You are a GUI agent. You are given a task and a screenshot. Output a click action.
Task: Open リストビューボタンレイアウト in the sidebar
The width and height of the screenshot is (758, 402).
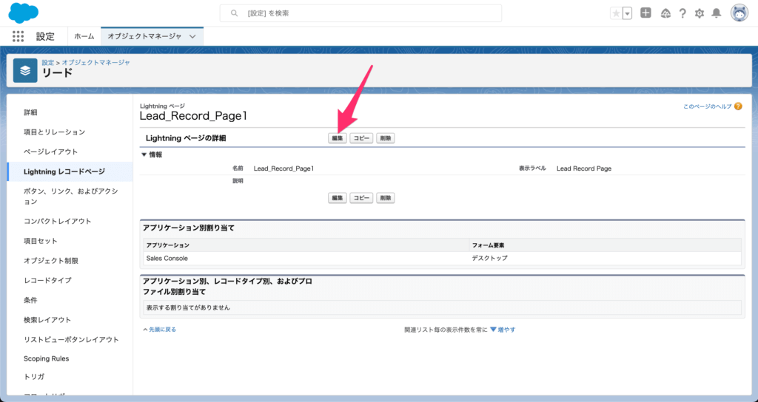pyautogui.click(x=70, y=339)
